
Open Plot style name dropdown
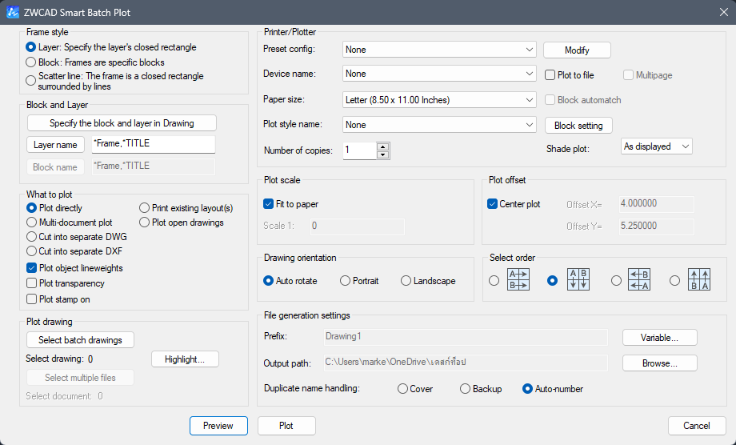tap(439, 125)
